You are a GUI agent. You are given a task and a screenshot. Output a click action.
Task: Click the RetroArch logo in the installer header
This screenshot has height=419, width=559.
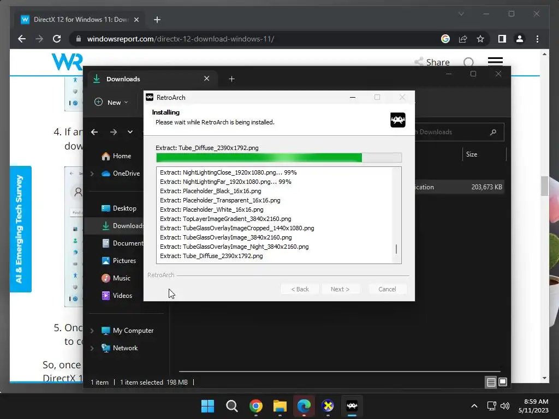[397, 120]
